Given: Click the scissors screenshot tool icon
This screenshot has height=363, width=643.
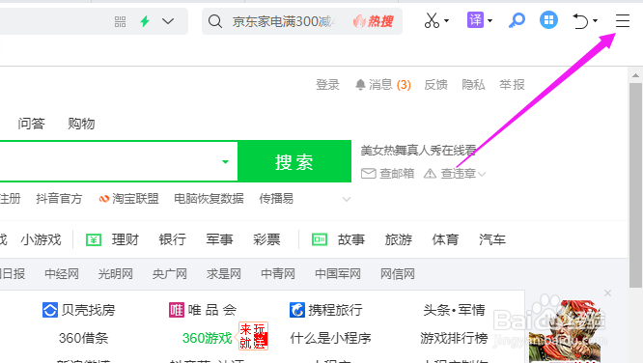Looking at the screenshot, I should (x=432, y=20).
